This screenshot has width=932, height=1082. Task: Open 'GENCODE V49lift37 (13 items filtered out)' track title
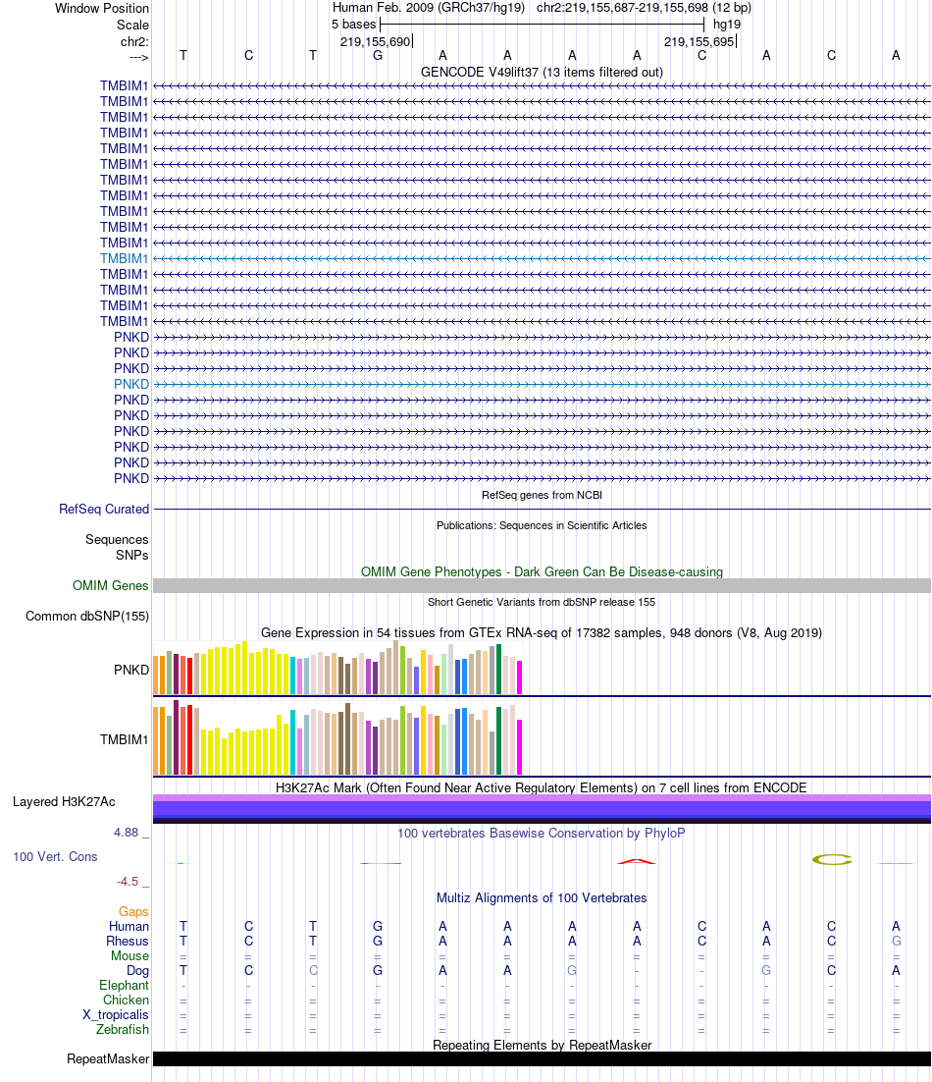[542, 72]
